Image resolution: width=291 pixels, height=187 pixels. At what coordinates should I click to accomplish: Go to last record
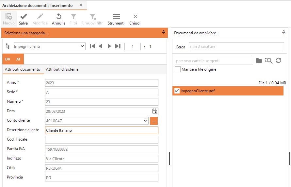coord(118,46)
